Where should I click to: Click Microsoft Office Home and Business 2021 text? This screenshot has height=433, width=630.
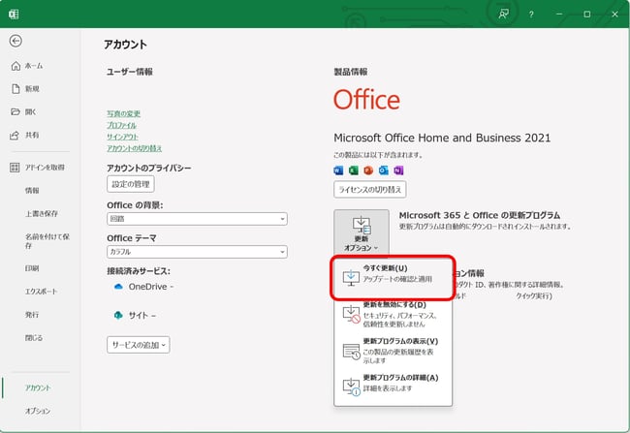(x=442, y=138)
